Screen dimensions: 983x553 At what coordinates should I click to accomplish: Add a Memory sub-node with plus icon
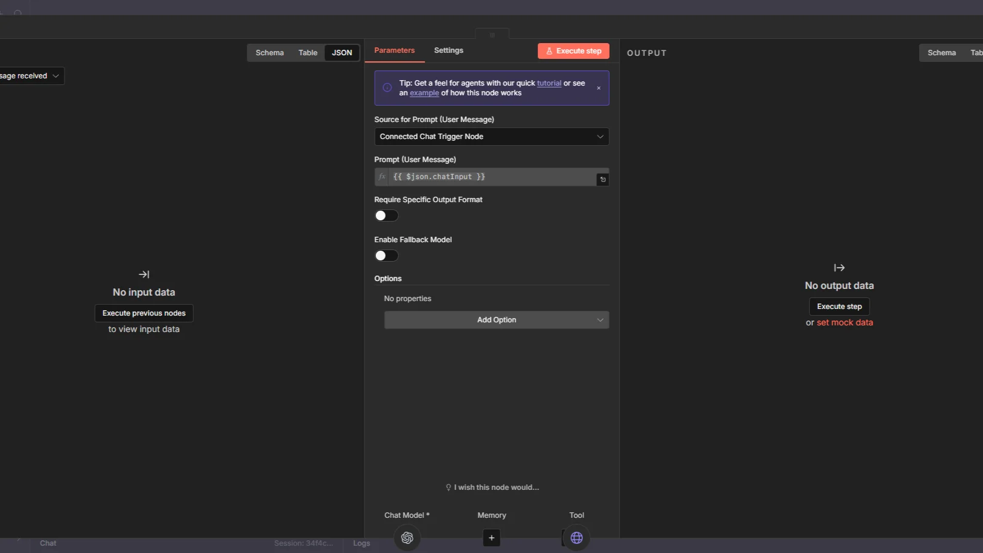[x=491, y=538]
